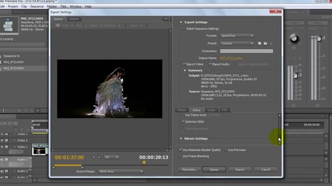Toggle Use Maximum Render Quality checkbox
This screenshot has width=332, height=186.
coord(180,150)
